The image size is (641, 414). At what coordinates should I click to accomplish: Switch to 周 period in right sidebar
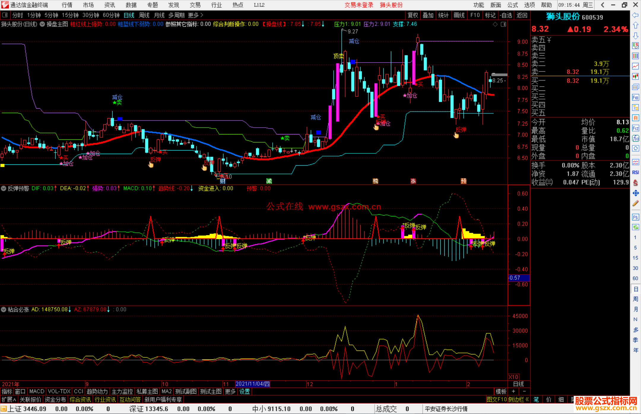point(635,299)
